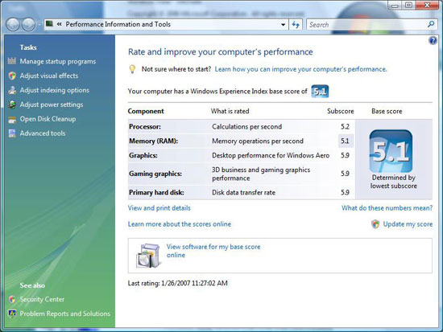Click the Manage startup programs icon

[x=12, y=60]
